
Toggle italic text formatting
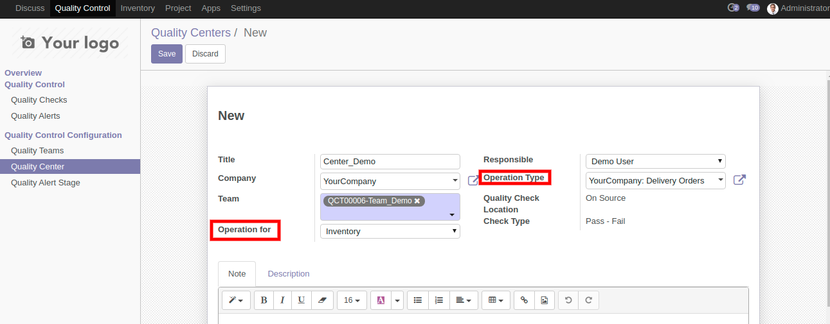pos(282,300)
